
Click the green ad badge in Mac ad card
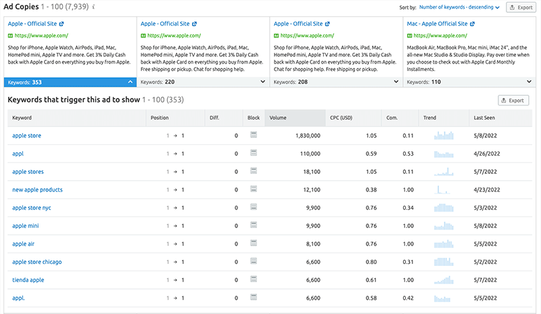(410, 36)
